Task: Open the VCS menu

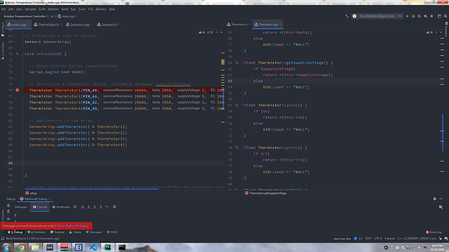Action: [90, 9]
